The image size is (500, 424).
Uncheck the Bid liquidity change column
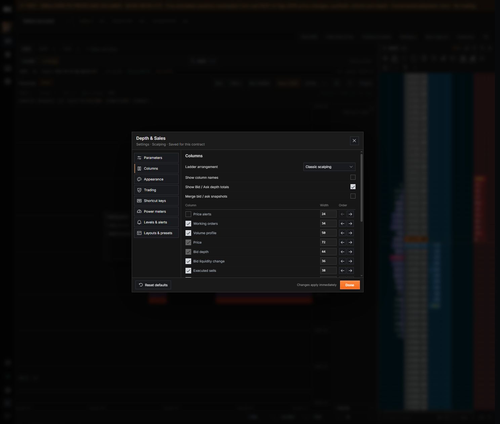pyautogui.click(x=188, y=261)
